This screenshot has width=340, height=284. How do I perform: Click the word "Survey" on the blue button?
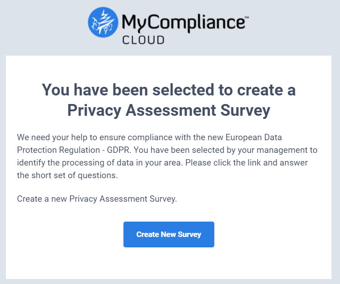(x=189, y=235)
